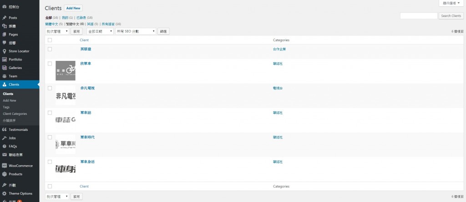Click the top 套用 apply button
The width and height of the screenshot is (466, 202).
76,31
